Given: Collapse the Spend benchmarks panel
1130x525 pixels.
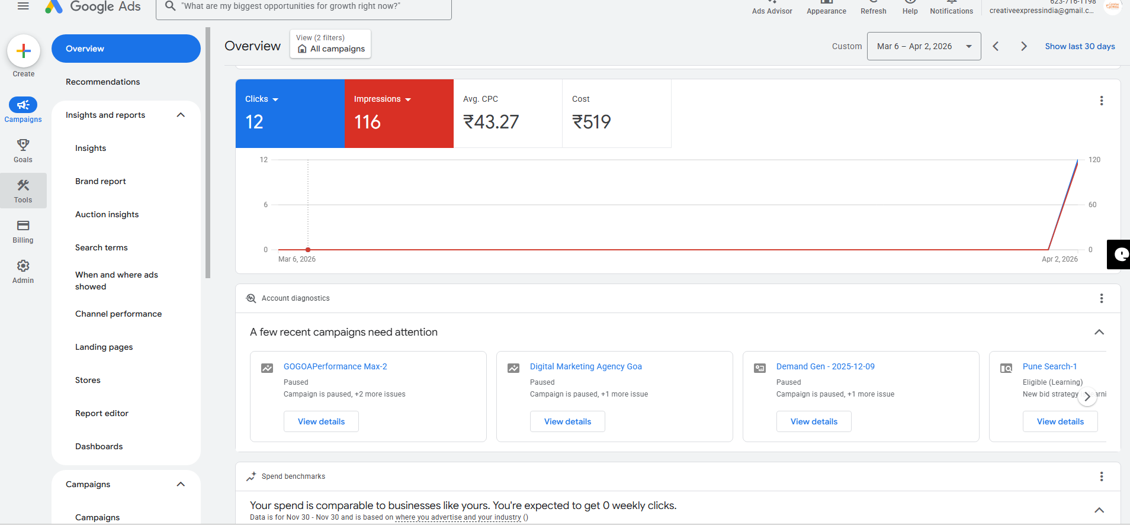Looking at the screenshot, I should [1099, 510].
